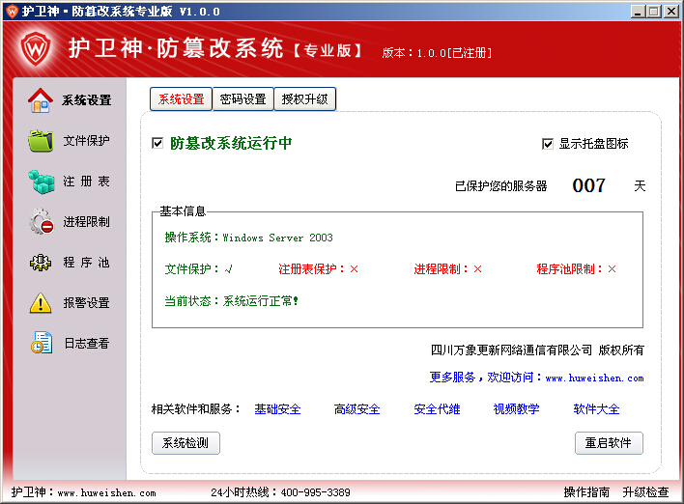Uncheck the 显示托盘图标 checkbox
Image resolution: width=684 pixels, height=504 pixels.
pyautogui.click(x=548, y=144)
